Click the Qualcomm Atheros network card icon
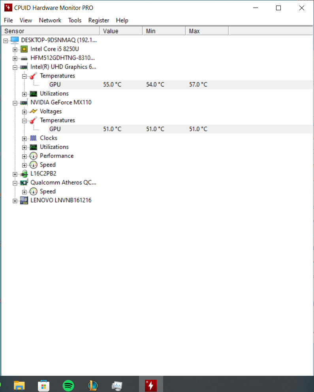The height and width of the screenshot is (392, 314). [24, 182]
